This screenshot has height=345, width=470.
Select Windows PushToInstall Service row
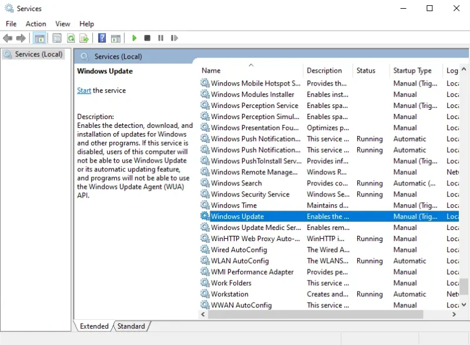pos(329,161)
